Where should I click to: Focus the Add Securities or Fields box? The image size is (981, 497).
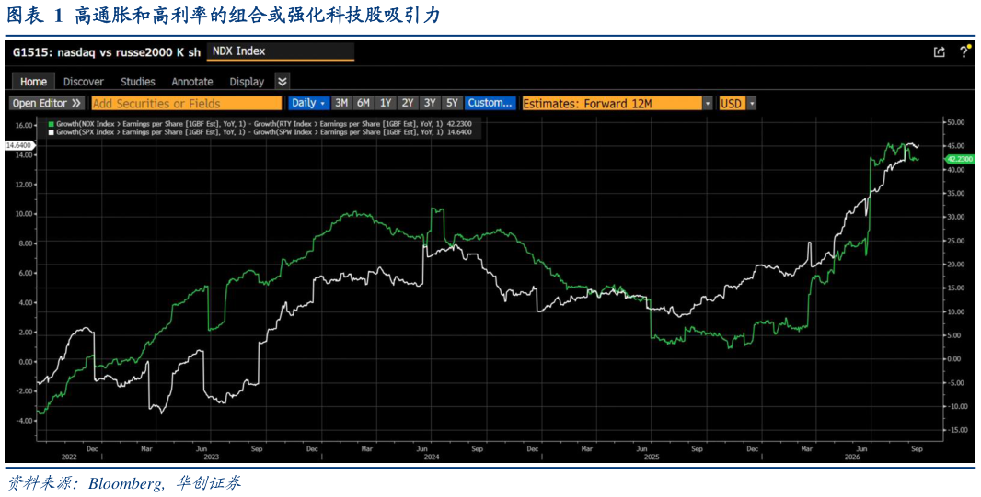coord(186,103)
